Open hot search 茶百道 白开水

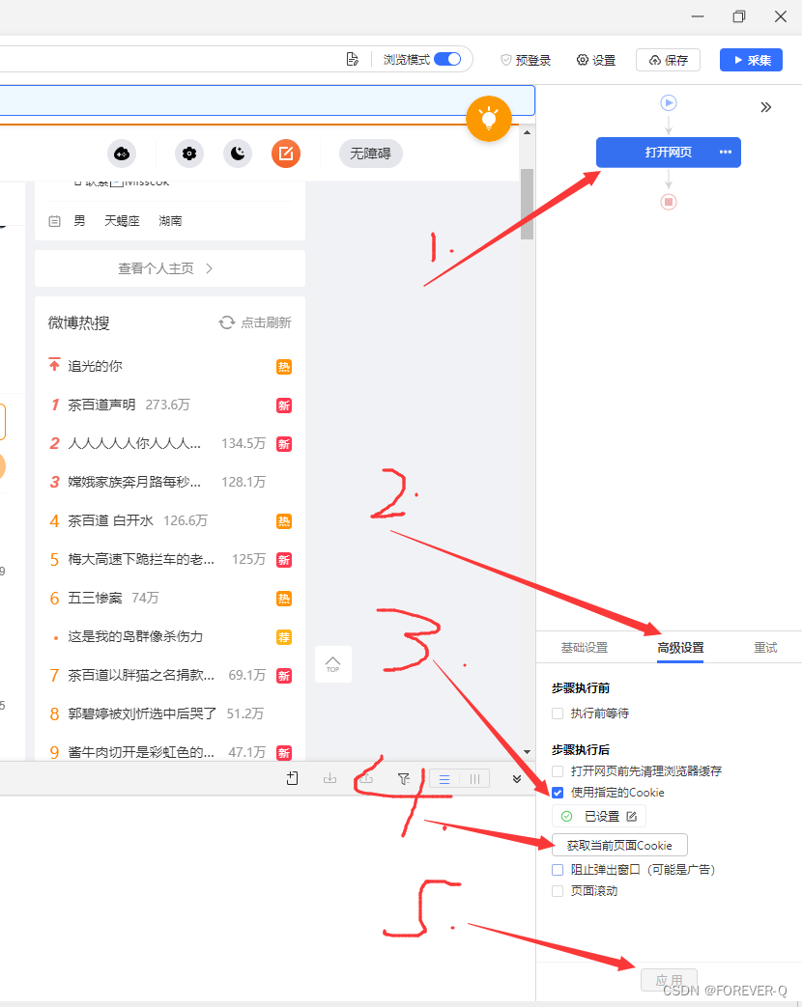pos(110,520)
